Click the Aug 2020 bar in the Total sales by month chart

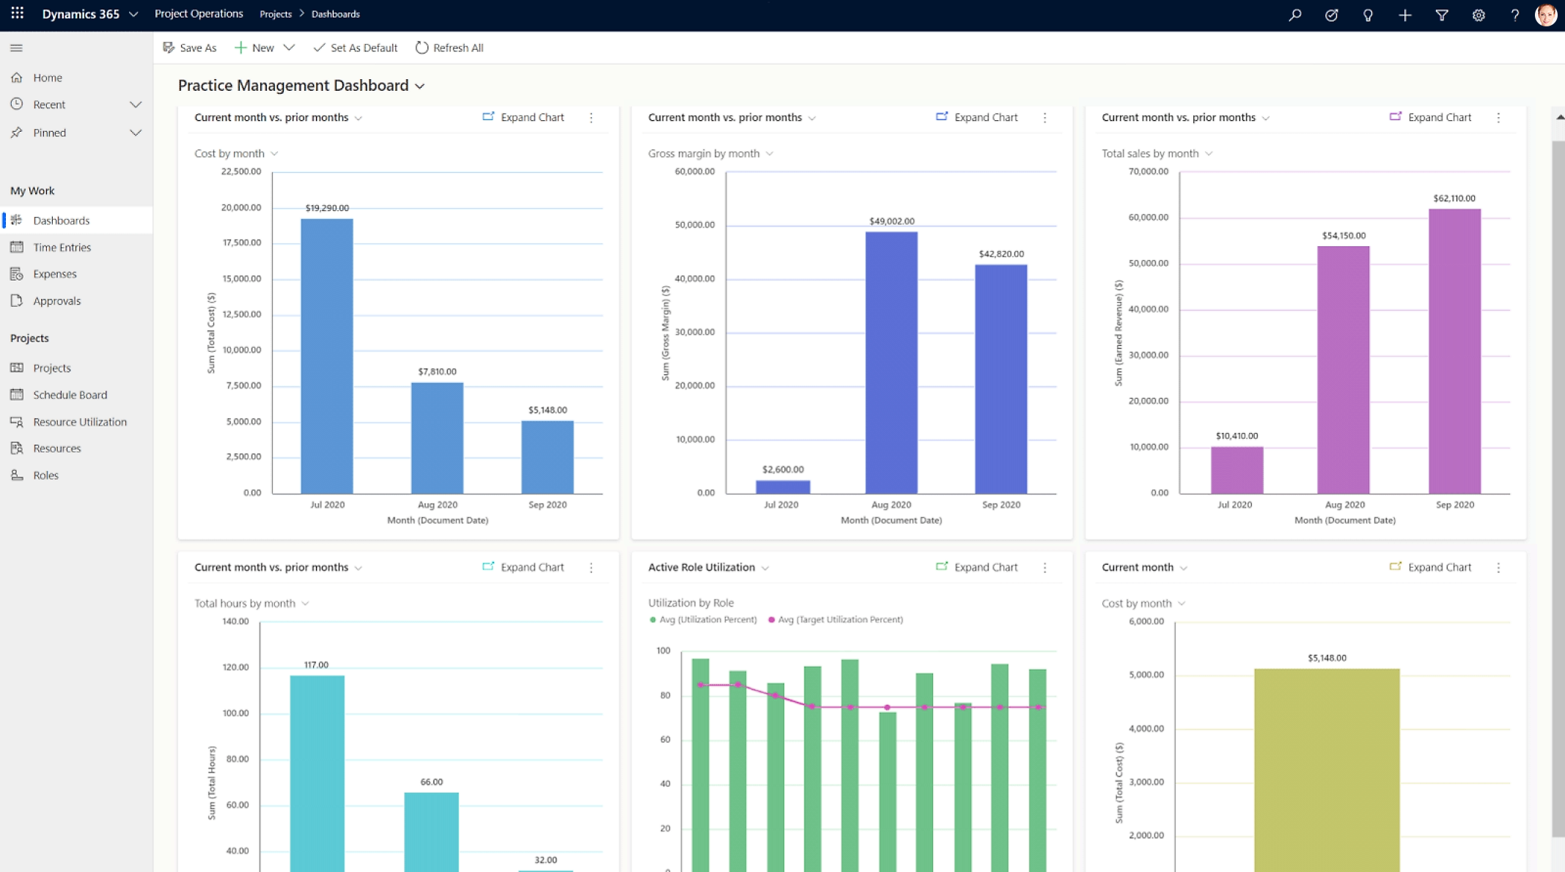point(1343,369)
